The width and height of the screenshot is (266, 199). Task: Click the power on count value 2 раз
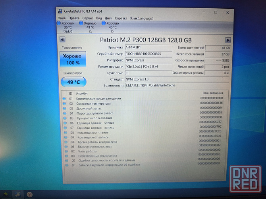[217, 67]
